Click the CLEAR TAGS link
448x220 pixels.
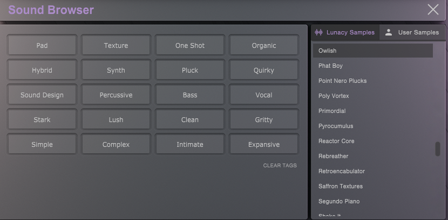[280, 165]
